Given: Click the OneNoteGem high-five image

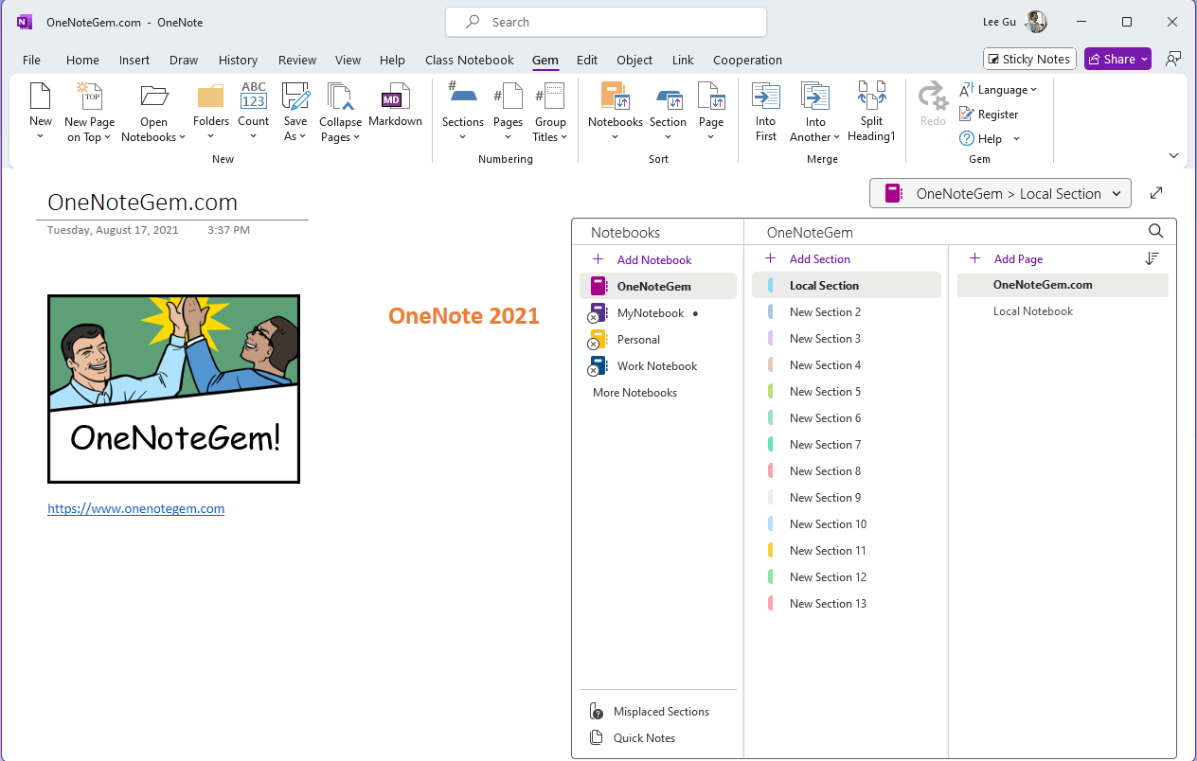Looking at the screenshot, I should (173, 389).
